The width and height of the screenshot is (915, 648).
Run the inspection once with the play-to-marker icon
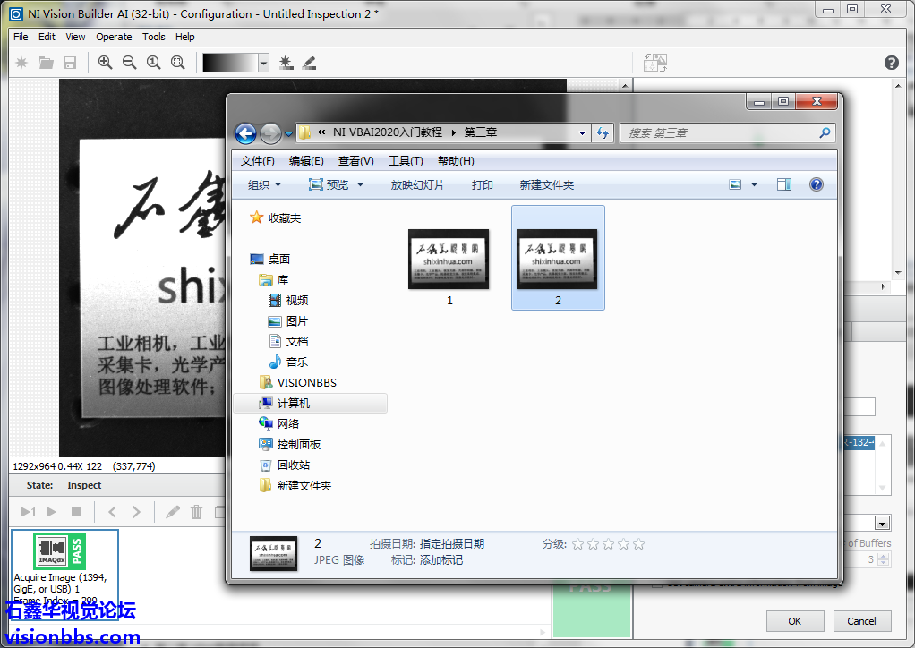[28, 512]
